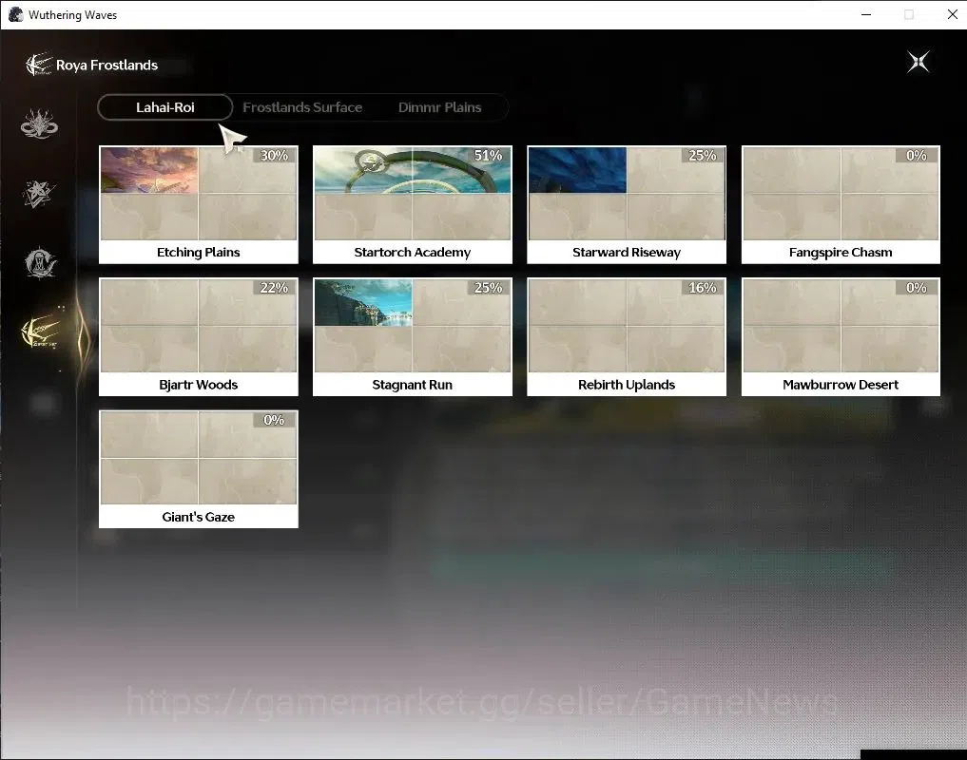
Task: Open the Starward Riseway card
Action: coord(627,204)
